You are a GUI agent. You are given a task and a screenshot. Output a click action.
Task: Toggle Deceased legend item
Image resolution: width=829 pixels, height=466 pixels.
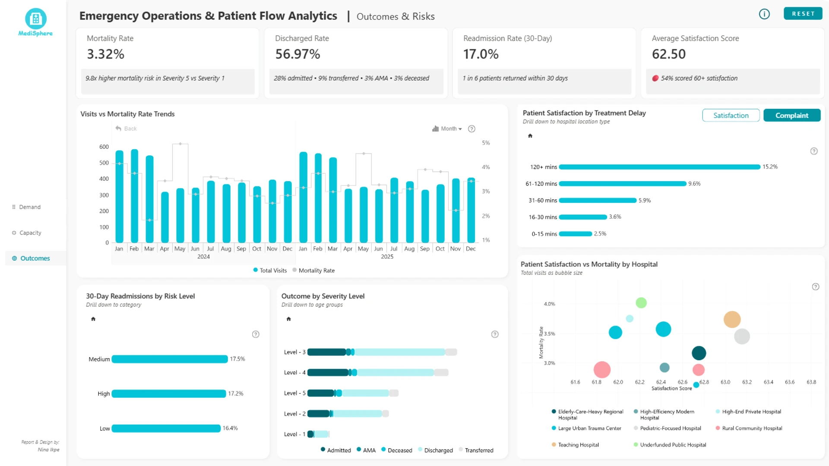(396, 450)
